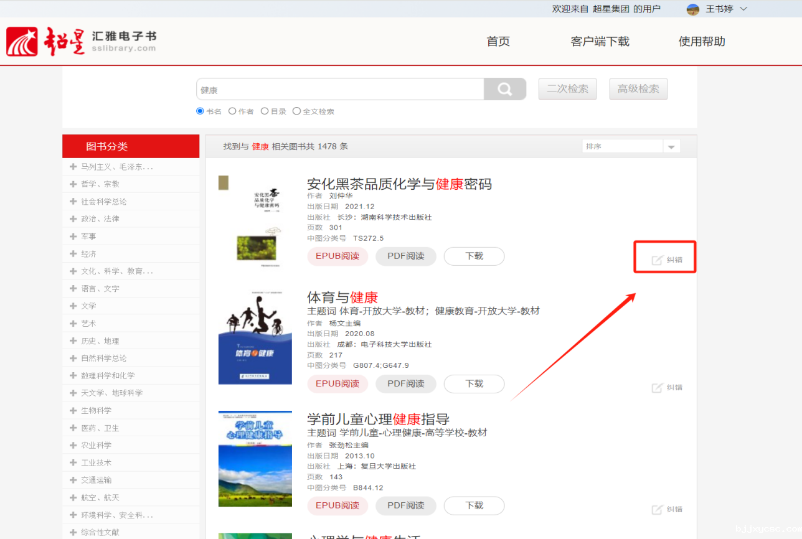Click the 高级检索 button
Viewport: 802px width, 539px height.
pyautogui.click(x=638, y=89)
